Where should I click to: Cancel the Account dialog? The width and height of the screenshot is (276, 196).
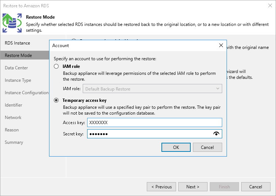pos(208,147)
